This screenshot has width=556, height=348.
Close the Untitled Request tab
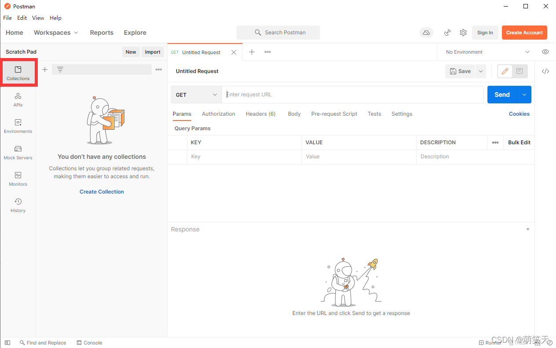point(234,52)
